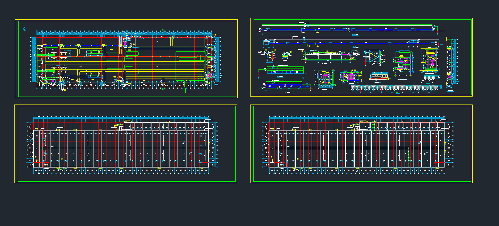Click the small railing elevation detail below the staircase
Image resolution: width=499 pixels, height=226 pixels.
coord(379,75)
